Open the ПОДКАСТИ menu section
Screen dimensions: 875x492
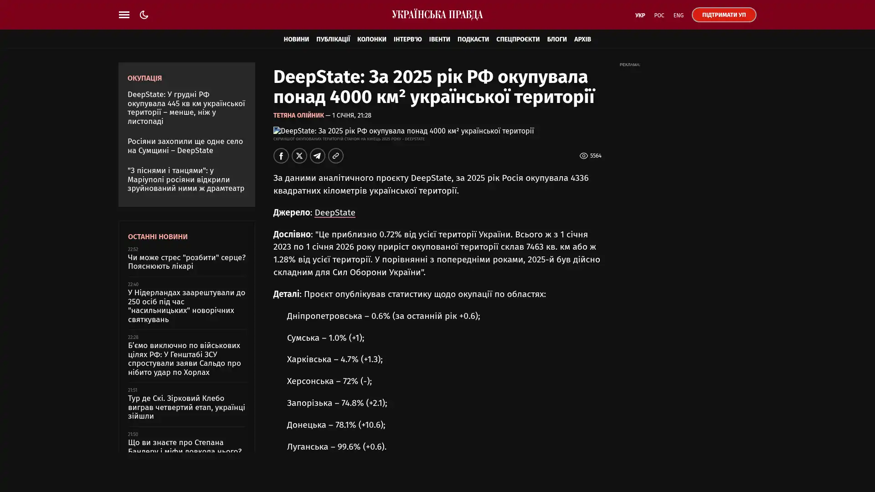[473, 39]
